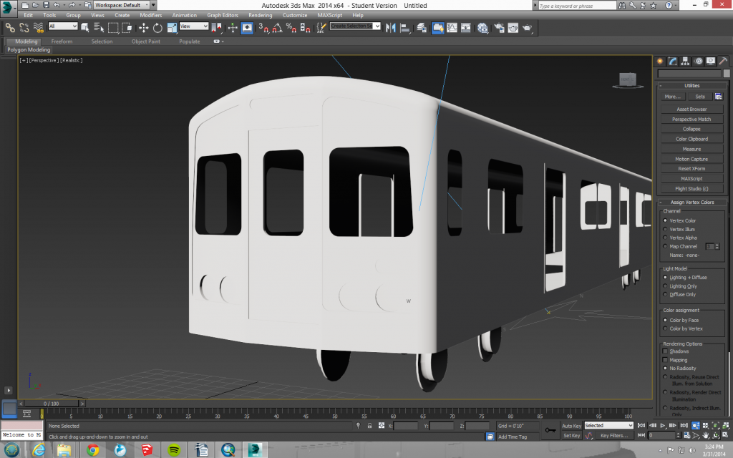This screenshot has width=733, height=458.
Task: Select the Bind to Space Warp tool
Action: 39,28
